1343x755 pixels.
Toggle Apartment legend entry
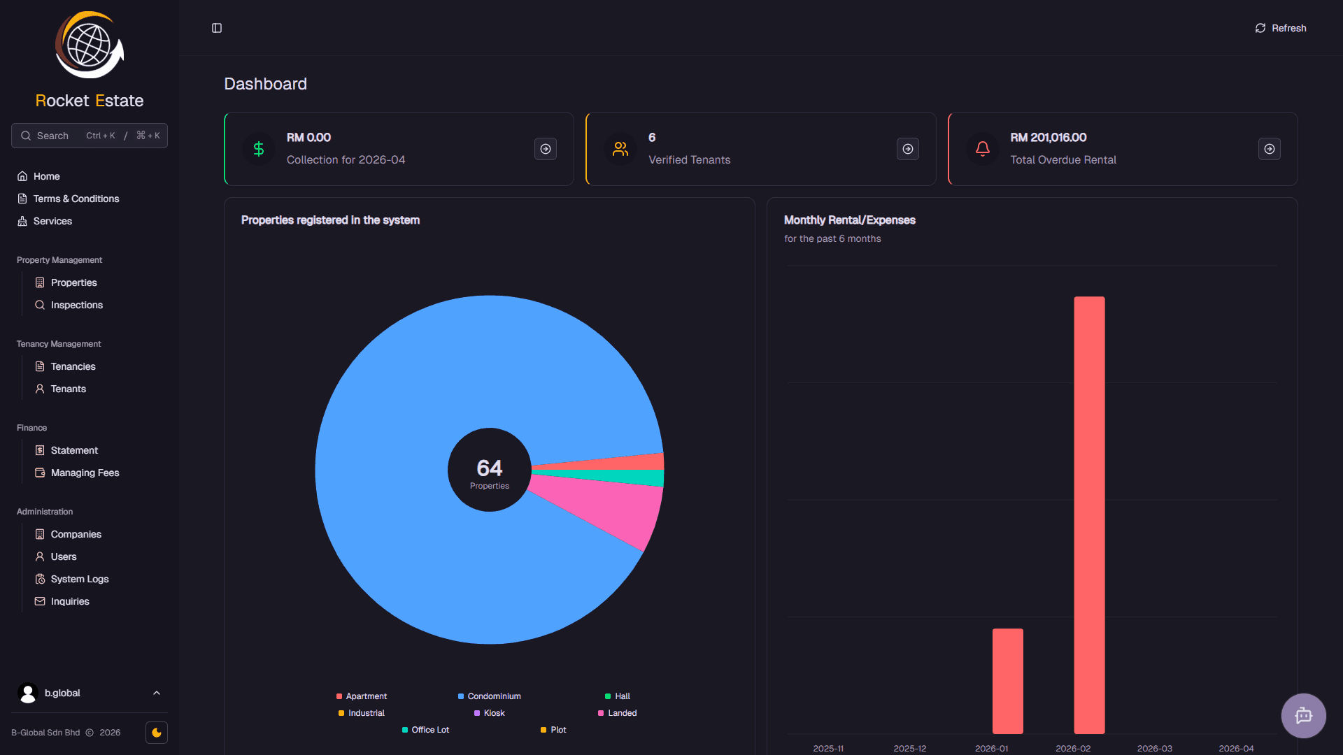pyautogui.click(x=361, y=696)
